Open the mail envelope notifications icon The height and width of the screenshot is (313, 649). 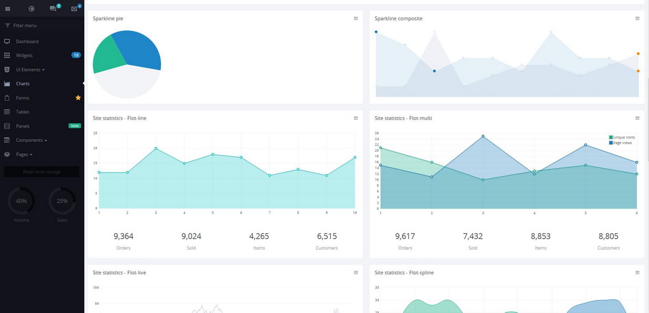(74, 9)
